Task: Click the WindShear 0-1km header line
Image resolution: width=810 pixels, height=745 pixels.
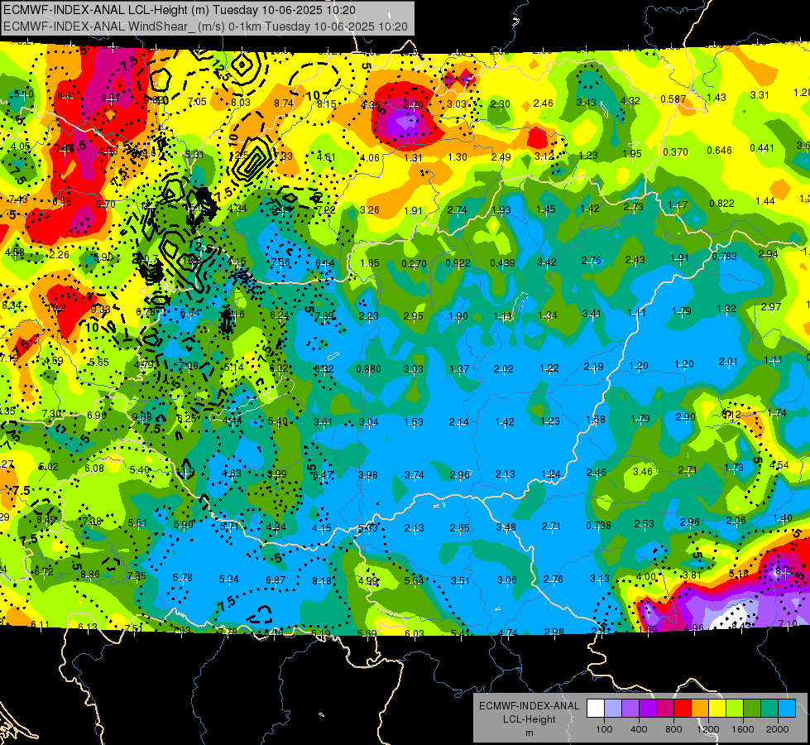Action: (205, 26)
